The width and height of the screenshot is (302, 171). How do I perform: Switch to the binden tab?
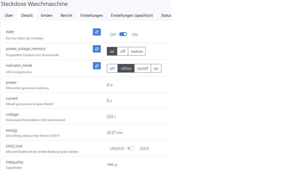click(47, 15)
